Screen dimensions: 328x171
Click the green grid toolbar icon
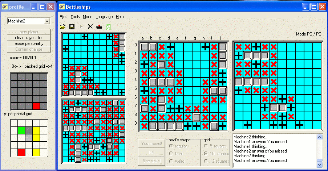pos(108,26)
